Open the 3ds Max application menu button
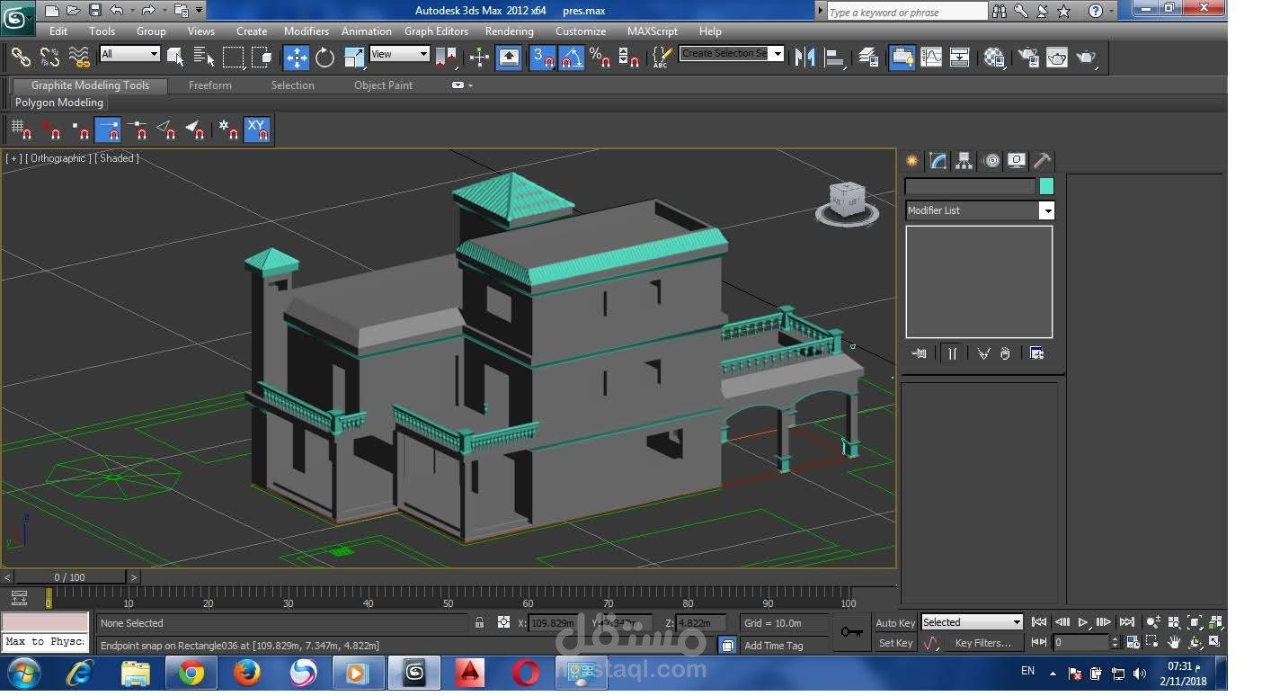Screen dimensions: 1262x696 (16, 16)
